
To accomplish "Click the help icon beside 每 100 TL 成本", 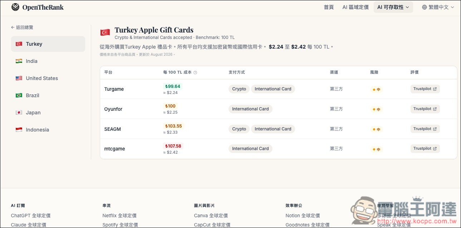I will [x=195, y=73].
